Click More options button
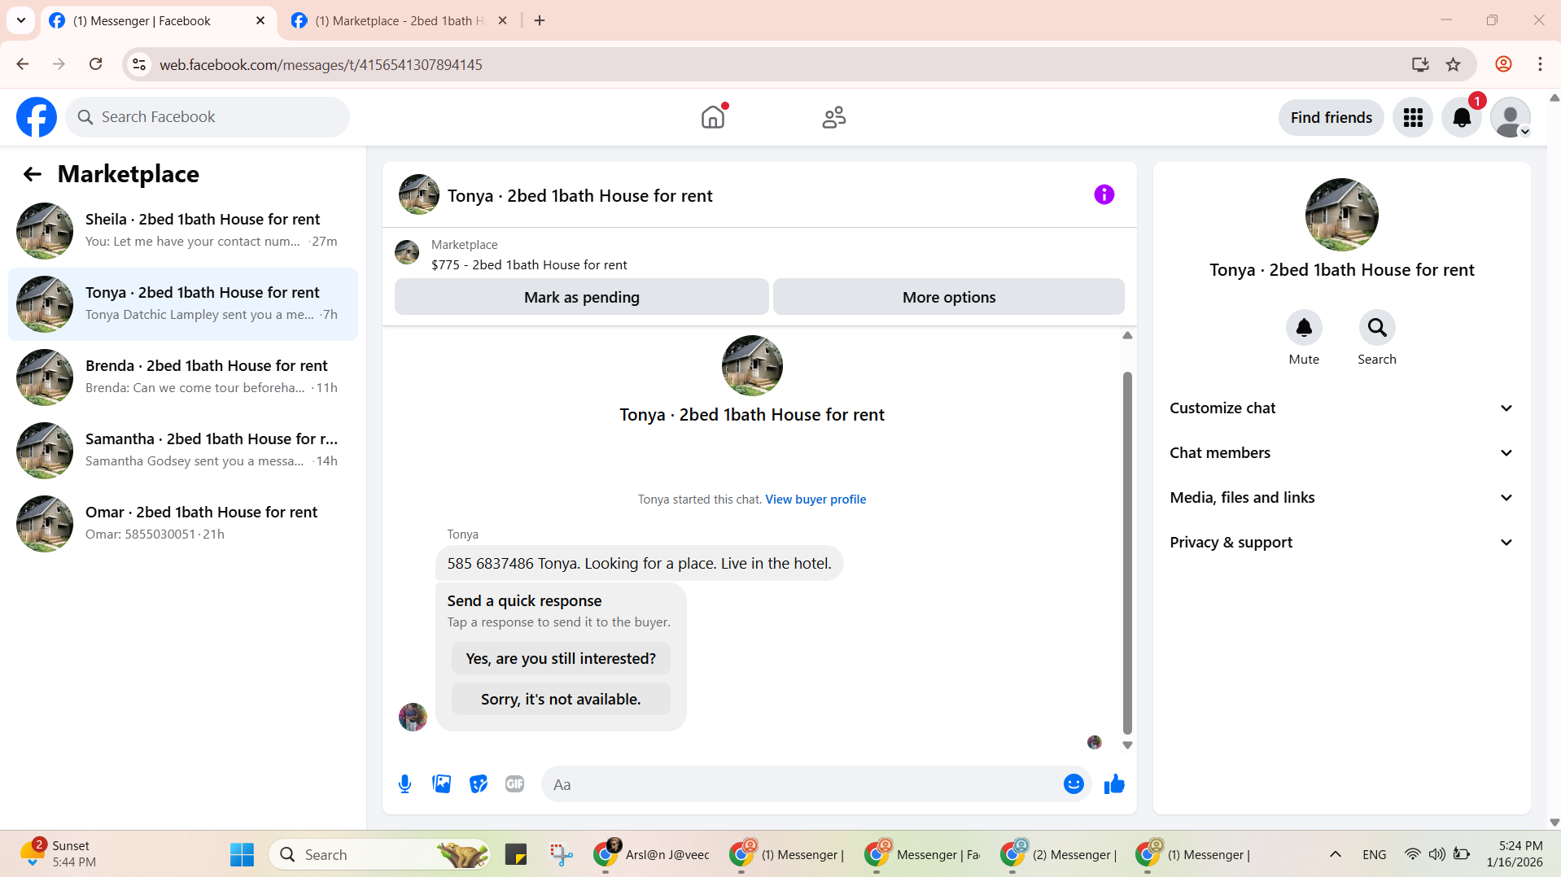 point(949,297)
